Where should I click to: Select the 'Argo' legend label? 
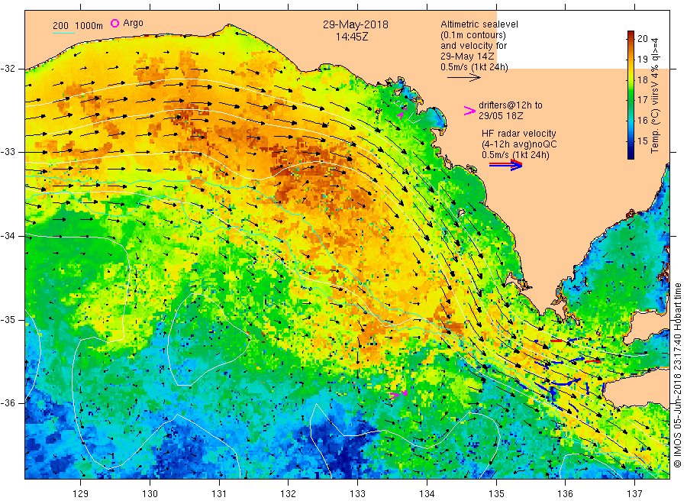point(133,23)
